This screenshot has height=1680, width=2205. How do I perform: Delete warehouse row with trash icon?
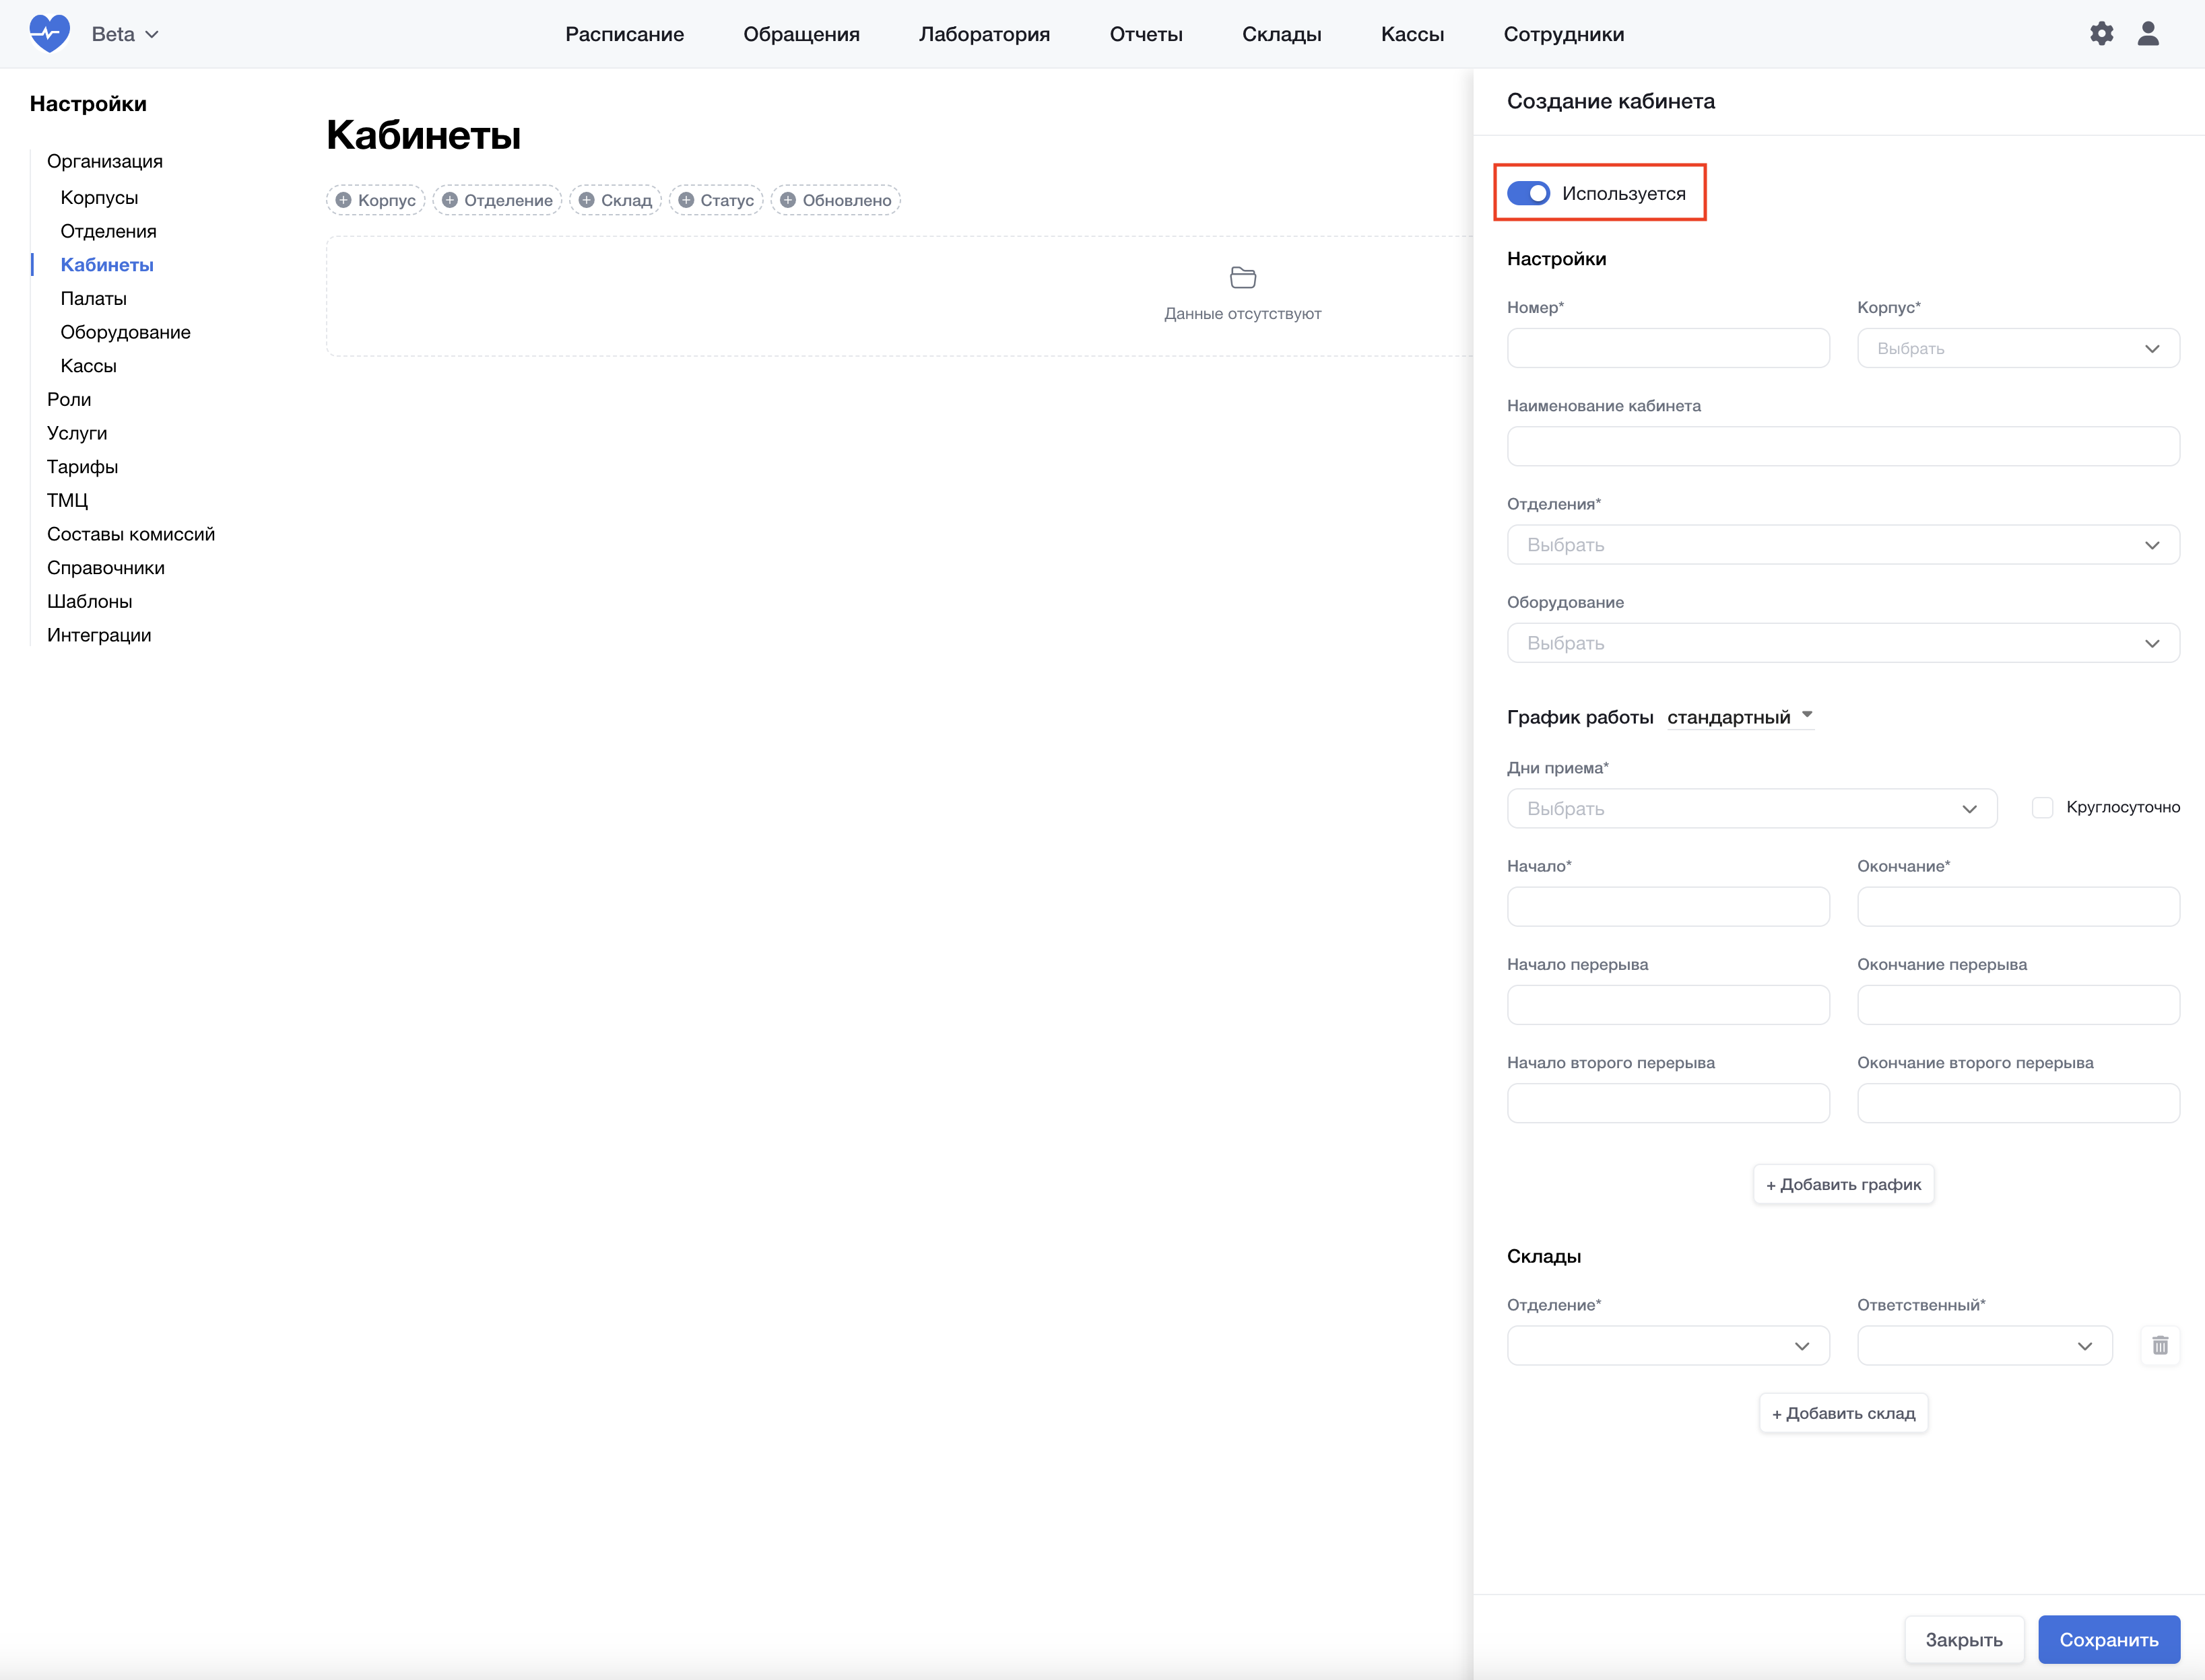click(x=2160, y=1345)
